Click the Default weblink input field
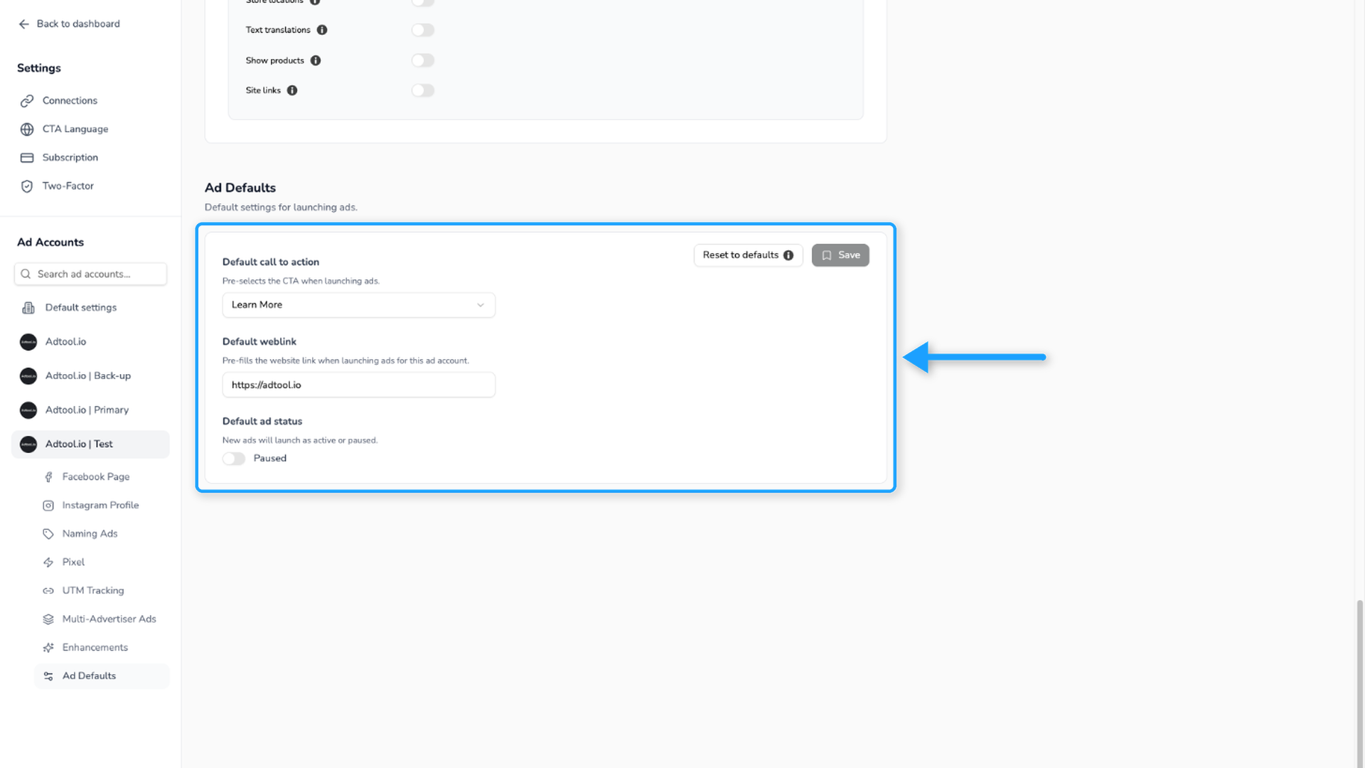Image resolution: width=1365 pixels, height=768 pixels. coord(359,385)
